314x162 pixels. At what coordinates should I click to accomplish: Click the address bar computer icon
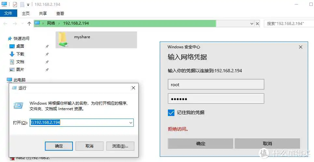[x=37, y=23]
